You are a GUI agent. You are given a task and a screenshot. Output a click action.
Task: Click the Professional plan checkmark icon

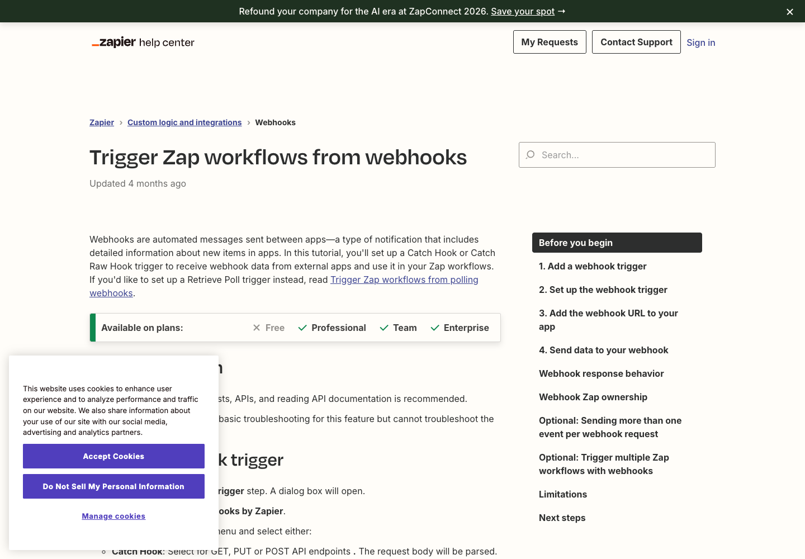302,328
